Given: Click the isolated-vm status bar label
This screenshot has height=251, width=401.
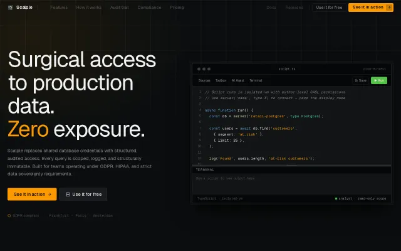Looking at the screenshot, I should 232,198.
